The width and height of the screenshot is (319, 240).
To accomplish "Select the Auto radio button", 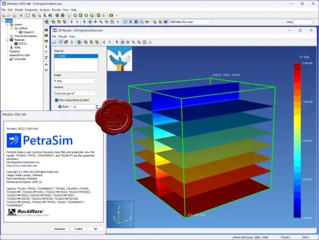I will (60, 107).
